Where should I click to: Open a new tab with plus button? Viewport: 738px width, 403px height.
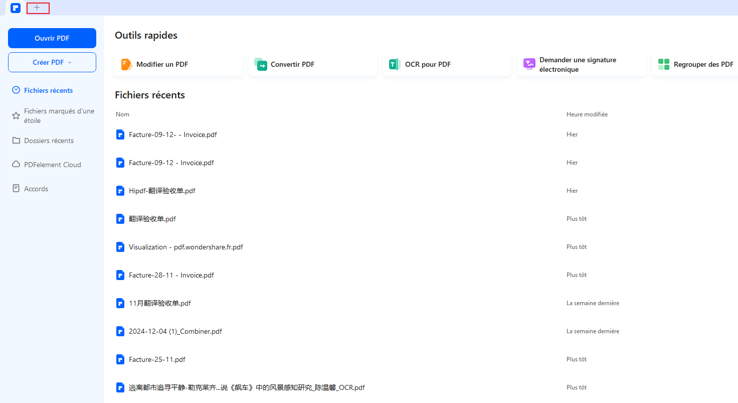tap(38, 8)
